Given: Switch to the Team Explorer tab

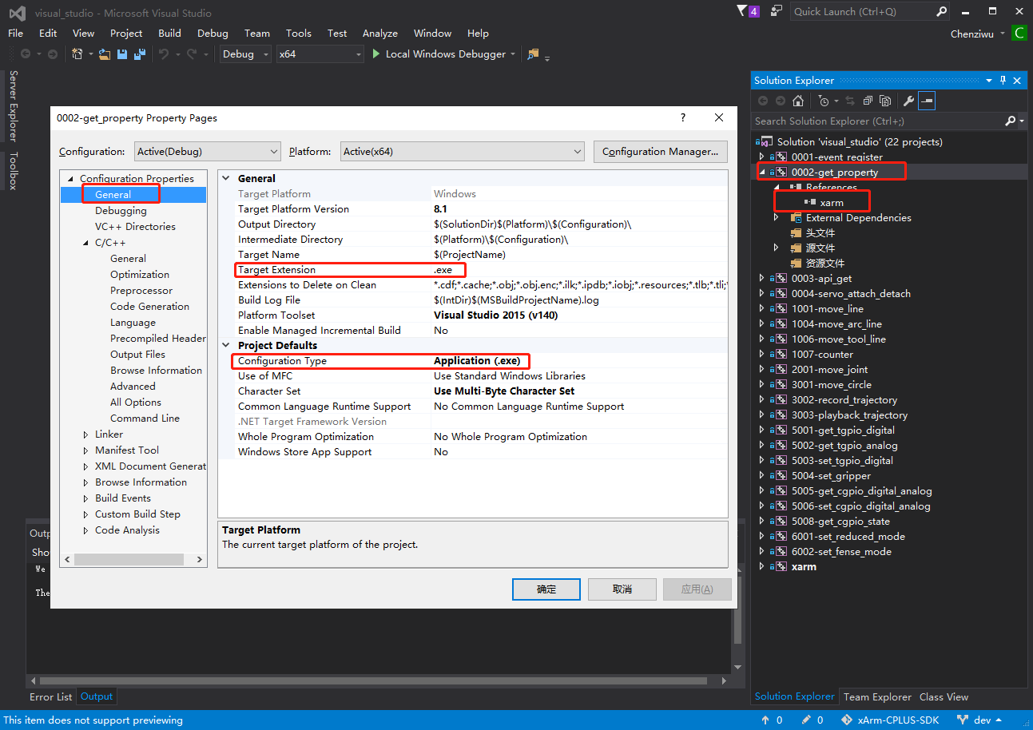Looking at the screenshot, I should point(877,696).
